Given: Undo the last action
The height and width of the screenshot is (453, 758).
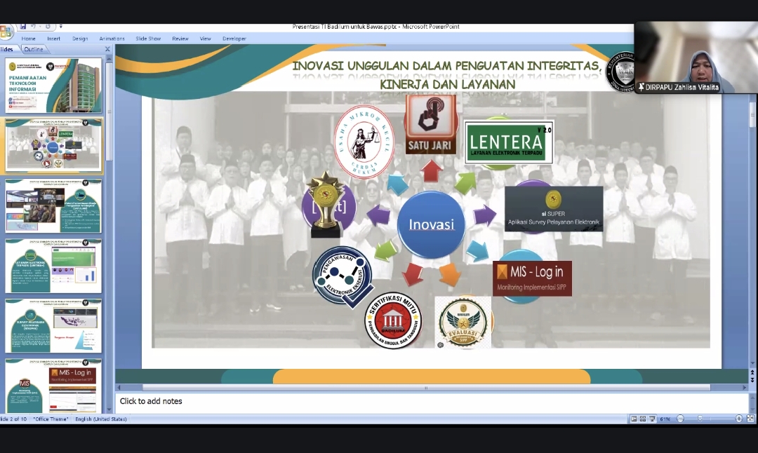Looking at the screenshot, I should click(34, 27).
